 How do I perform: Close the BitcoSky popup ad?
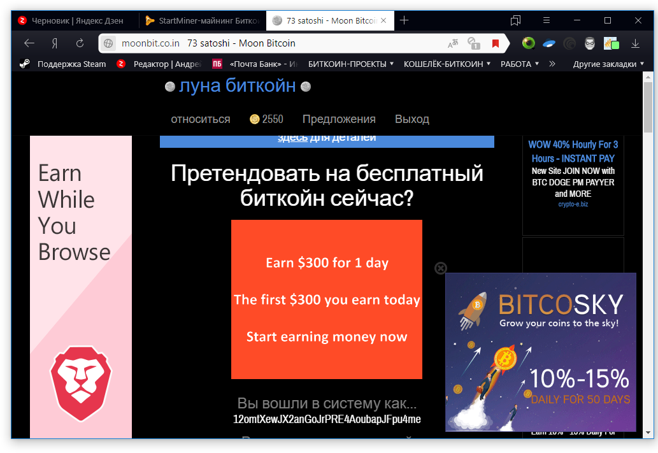click(441, 268)
